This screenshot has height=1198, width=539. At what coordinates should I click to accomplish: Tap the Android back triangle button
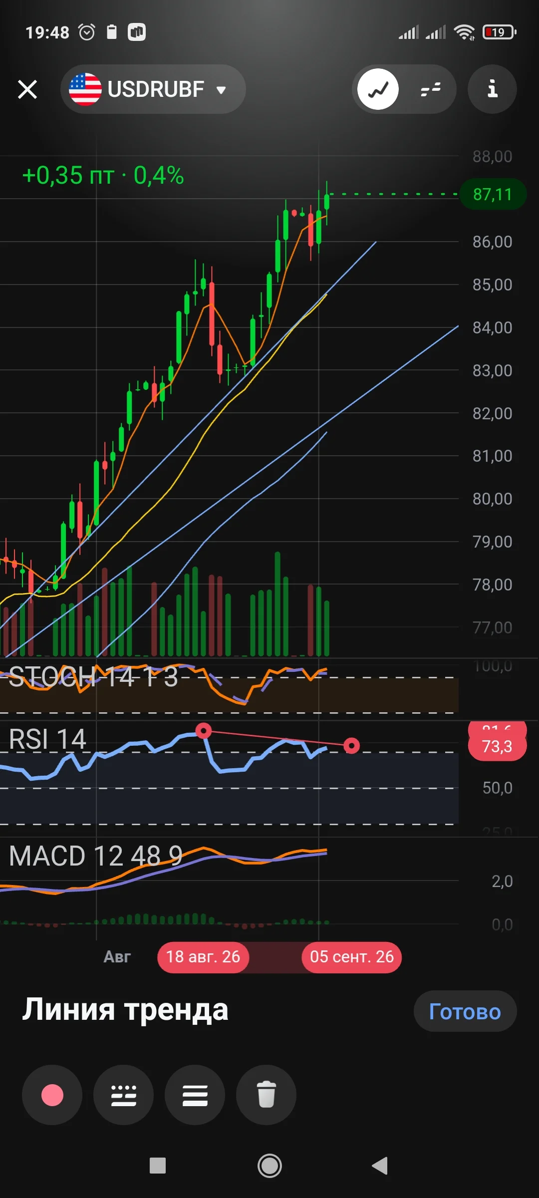point(380,1166)
